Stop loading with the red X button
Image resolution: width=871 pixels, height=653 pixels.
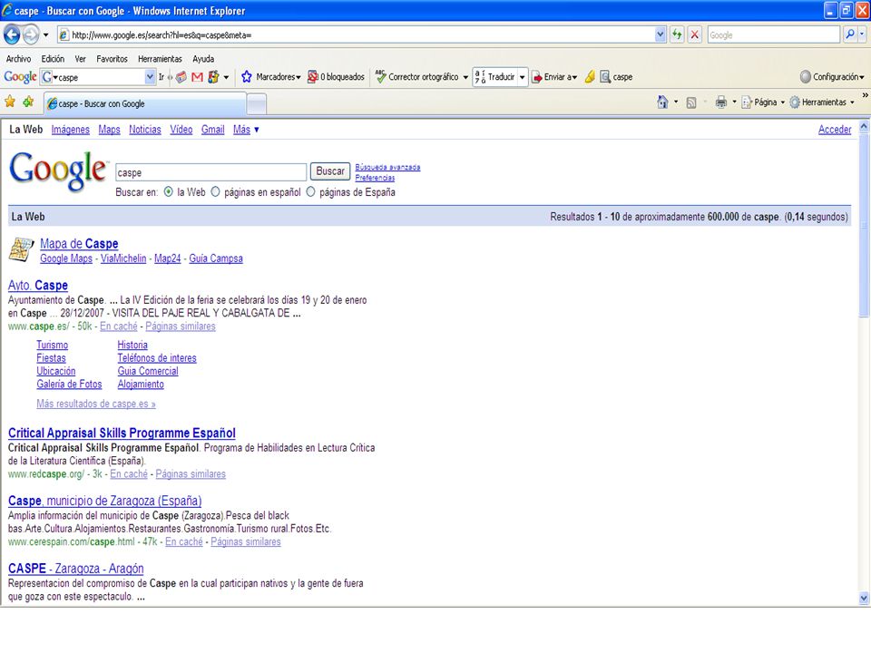click(x=694, y=35)
